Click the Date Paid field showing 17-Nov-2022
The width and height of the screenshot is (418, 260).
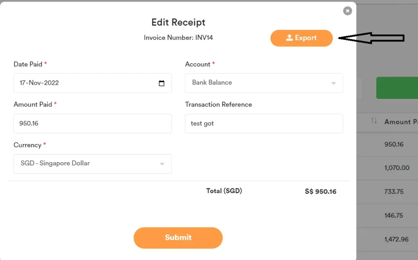(x=92, y=83)
